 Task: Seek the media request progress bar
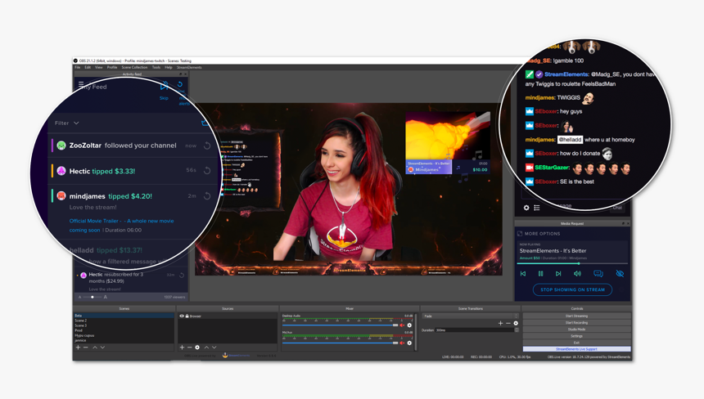tap(572, 263)
